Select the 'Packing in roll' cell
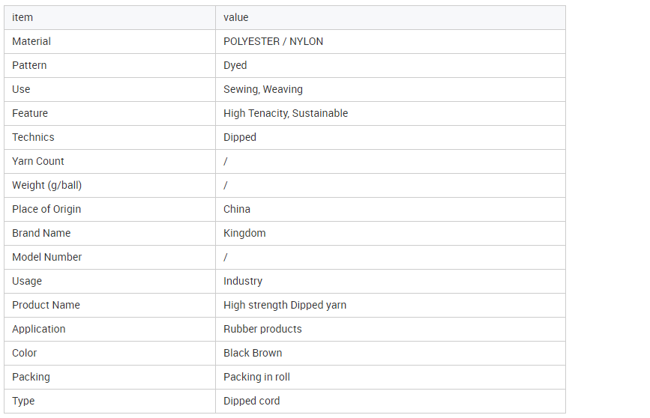This screenshot has width=650, height=418. pyautogui.click(x=256, y=377)
